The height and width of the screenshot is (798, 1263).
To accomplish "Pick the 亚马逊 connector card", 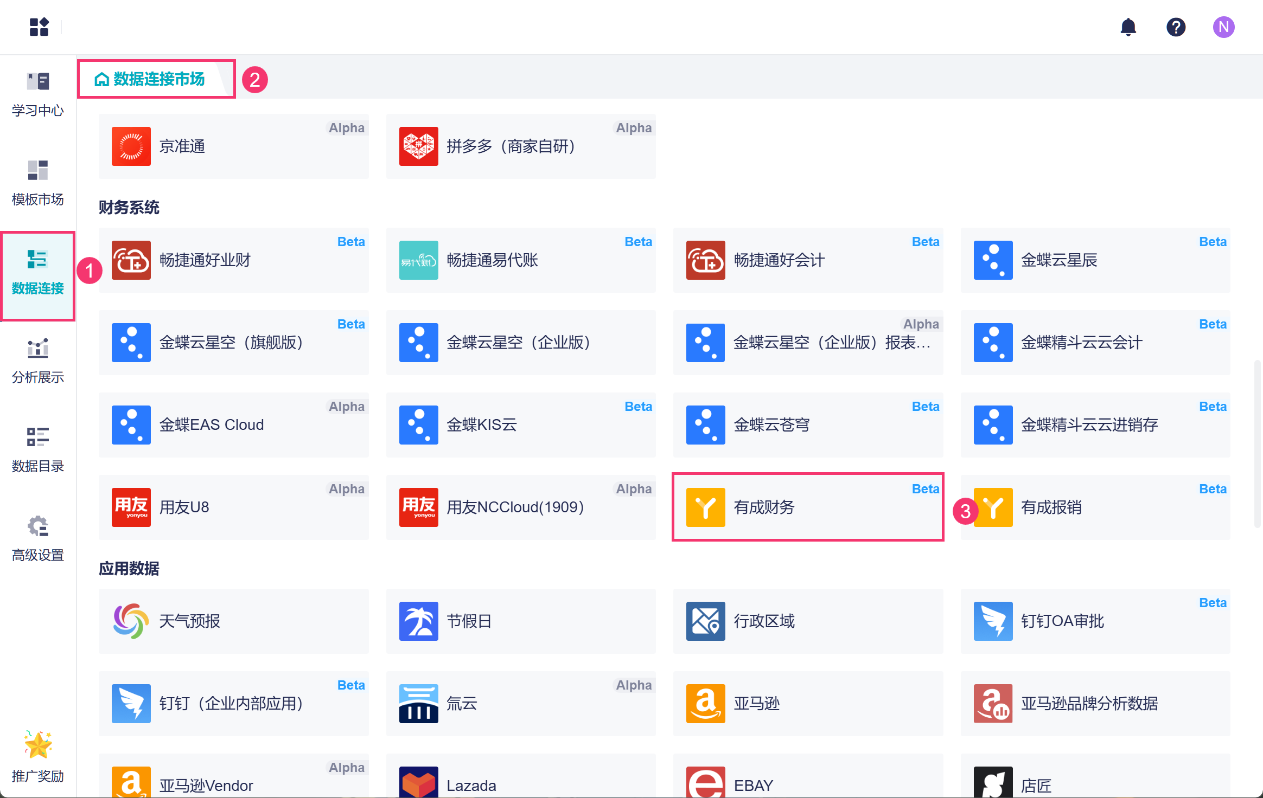I will pos(808,703).
